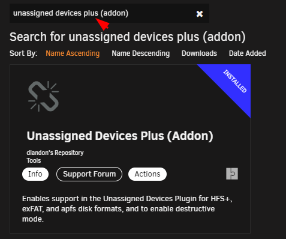Click the gray puzzle piece plugin-type icon
286x239 pixels.
(232, 174)
